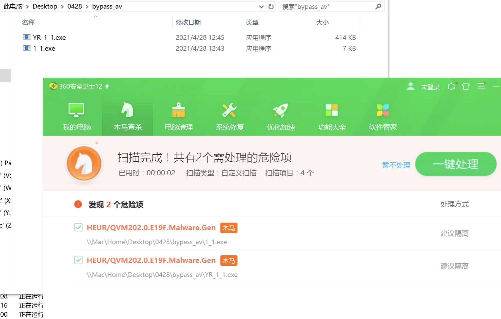The height and width of the screenshot is (319, 501).
Task: Expand the chevron after Desktop in breadcrumb
Action: click(x=62, y=7)
